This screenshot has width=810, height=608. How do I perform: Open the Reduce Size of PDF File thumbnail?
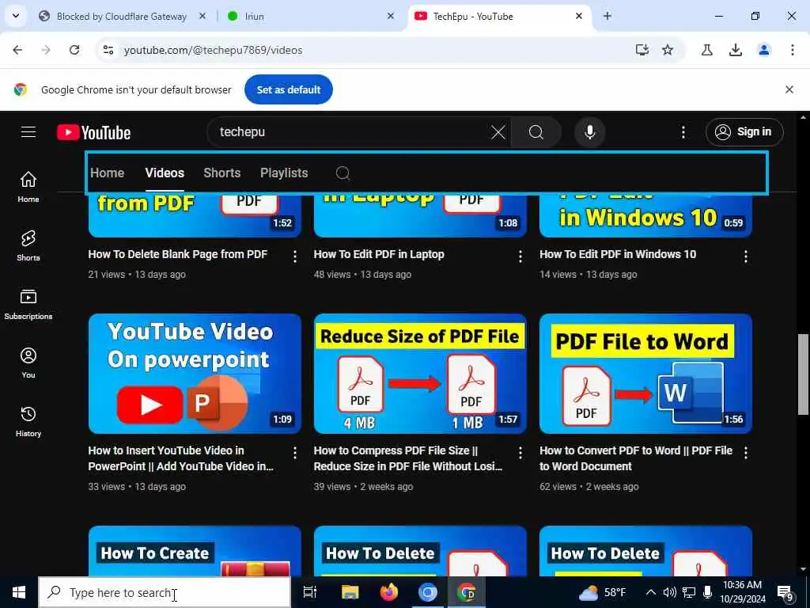[420, 374]
